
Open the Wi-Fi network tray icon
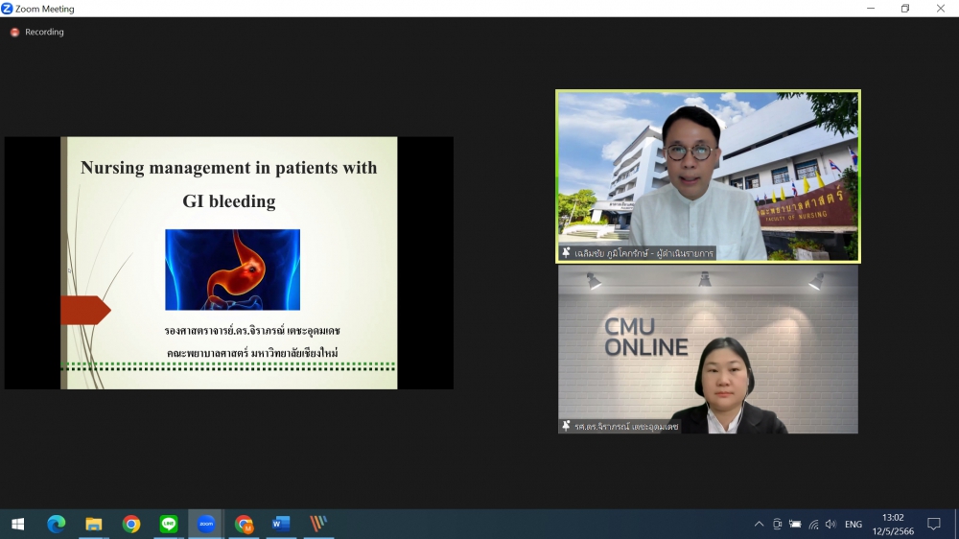813,525
